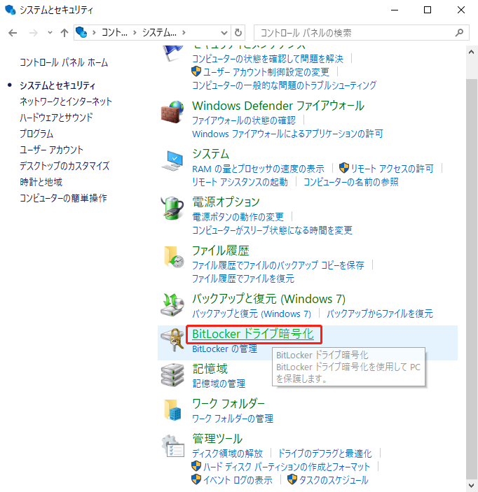
Task: Open ディスク領域の解放
Action: click(x=227, y=454)
